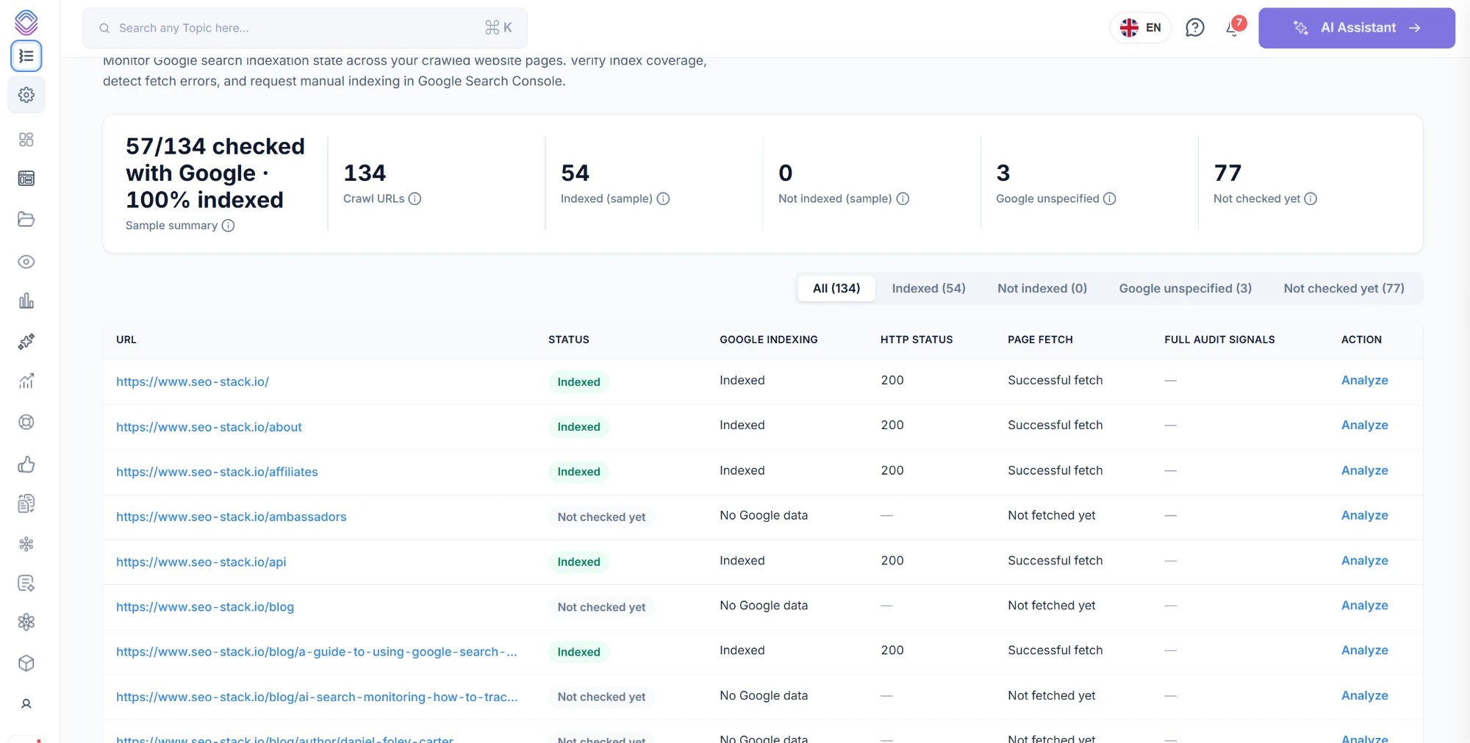Click Analyze for the /affiliates row

point(1364,470)
